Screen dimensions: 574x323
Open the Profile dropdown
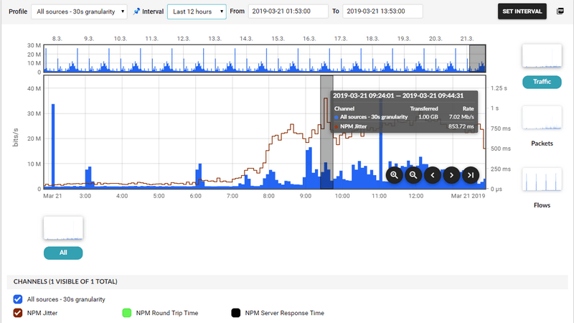click(80, 11)
